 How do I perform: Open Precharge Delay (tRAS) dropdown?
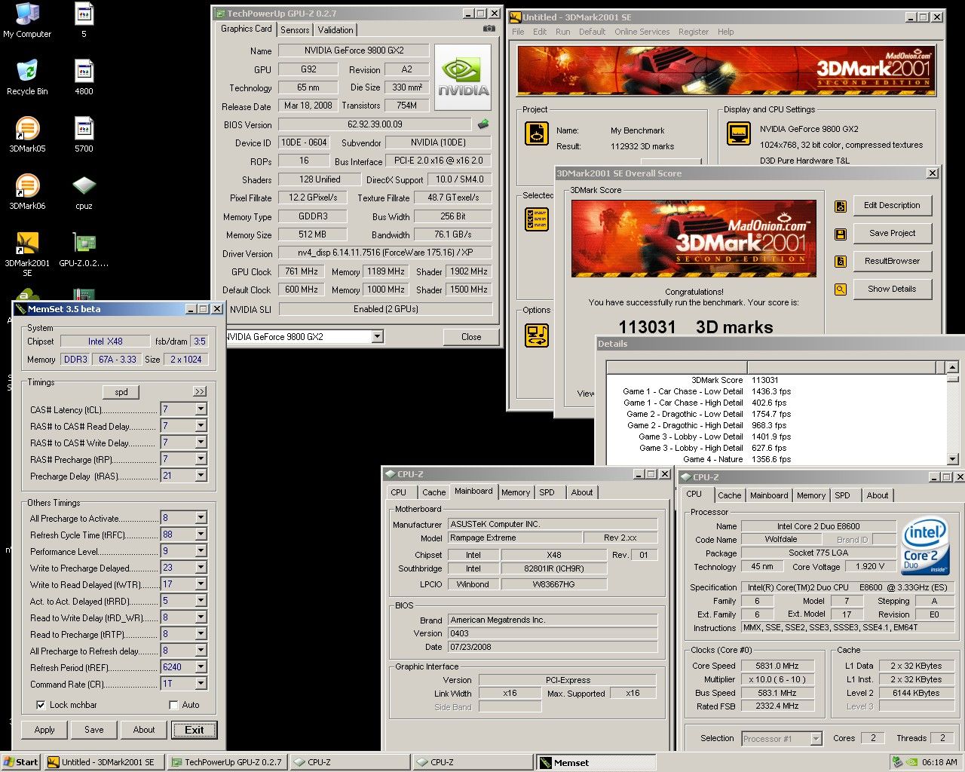pyautogui.click(x=201, y=476)
